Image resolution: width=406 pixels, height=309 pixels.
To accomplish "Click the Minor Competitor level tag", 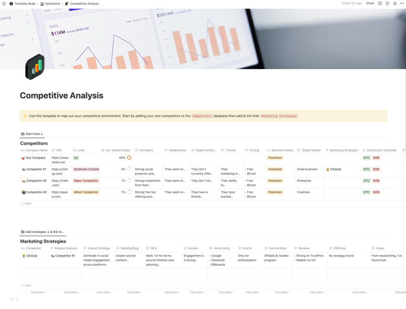I will 86,192.
